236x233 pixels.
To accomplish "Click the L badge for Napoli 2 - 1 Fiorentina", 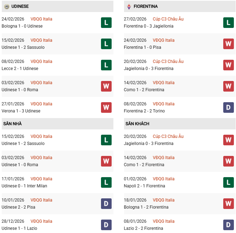I will [x=228, y=182].
